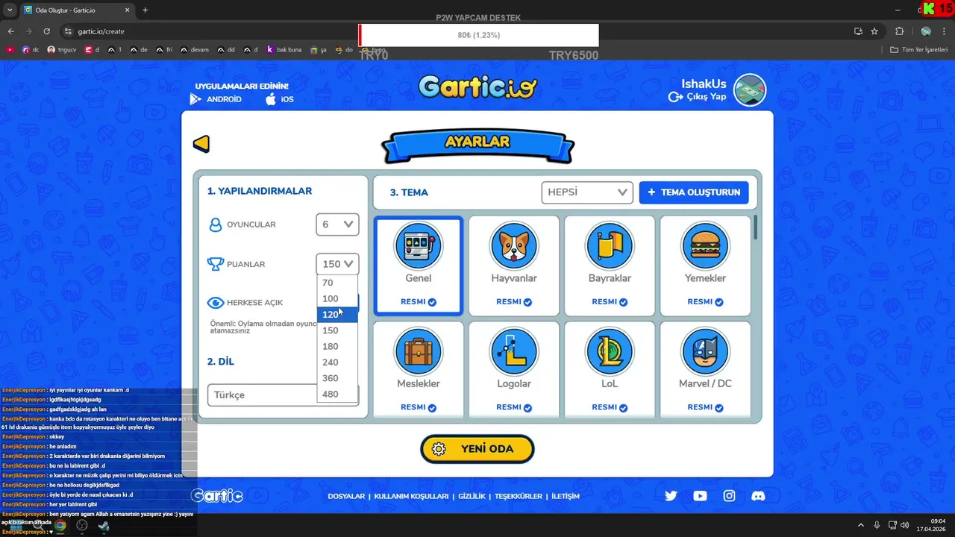The image size is (955, 537).
Task: Select the LoL theme icon
Action: coord(610,351)
